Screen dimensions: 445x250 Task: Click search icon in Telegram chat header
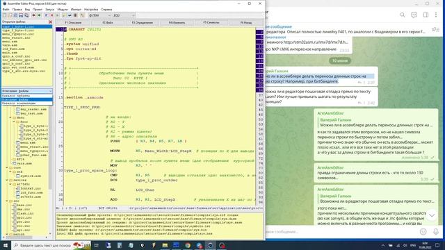[403, 15]
